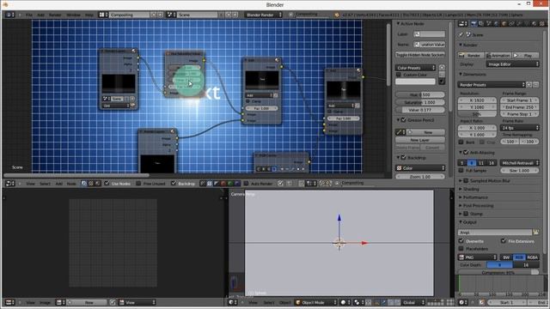Viewport: 550px width, 309px height.
Task: Click the Play button in Render panel
Action: tap(525, 55)
